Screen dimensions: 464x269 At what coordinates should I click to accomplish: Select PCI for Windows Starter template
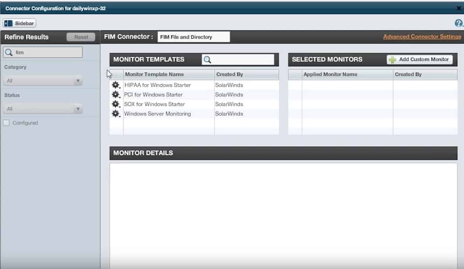[153, 94]
